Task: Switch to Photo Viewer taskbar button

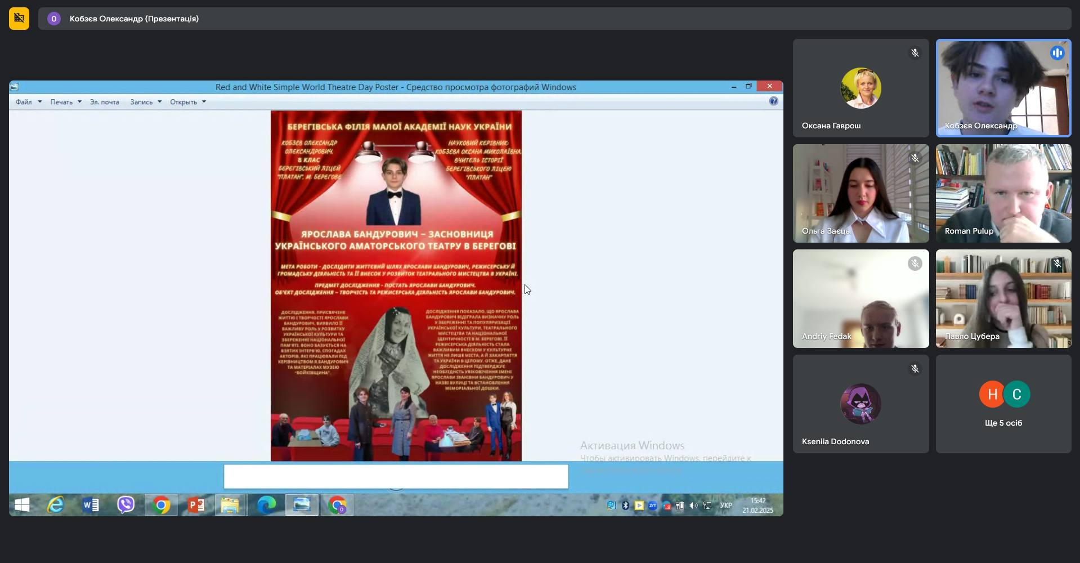Action: (x=302, y=506)
